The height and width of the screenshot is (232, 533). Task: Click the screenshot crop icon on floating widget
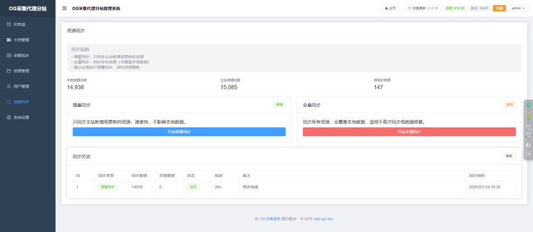point(528,154)
